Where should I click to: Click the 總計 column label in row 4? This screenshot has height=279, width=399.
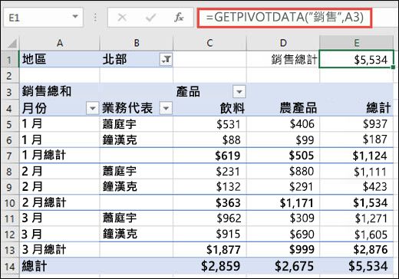pos(356,108)
